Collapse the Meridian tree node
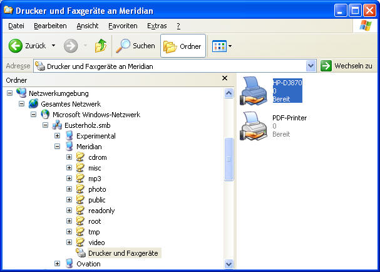 pos(58,147)
